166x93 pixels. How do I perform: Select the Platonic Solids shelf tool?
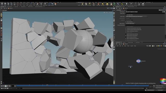[x=45, y=4]
